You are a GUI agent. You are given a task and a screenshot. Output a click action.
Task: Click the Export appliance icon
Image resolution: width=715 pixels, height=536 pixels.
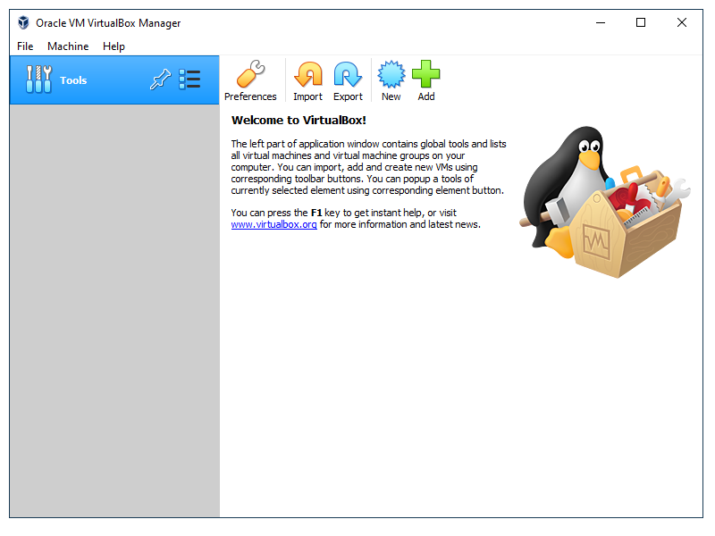[348, 74]
